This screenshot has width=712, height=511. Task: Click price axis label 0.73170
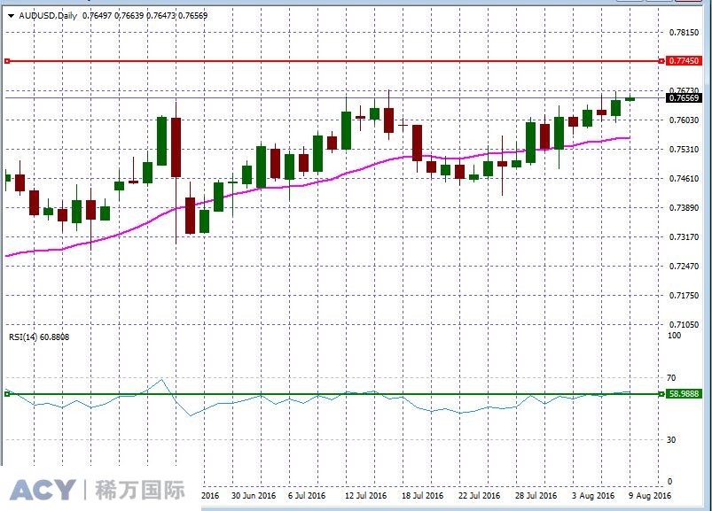(x=684, y=237)
